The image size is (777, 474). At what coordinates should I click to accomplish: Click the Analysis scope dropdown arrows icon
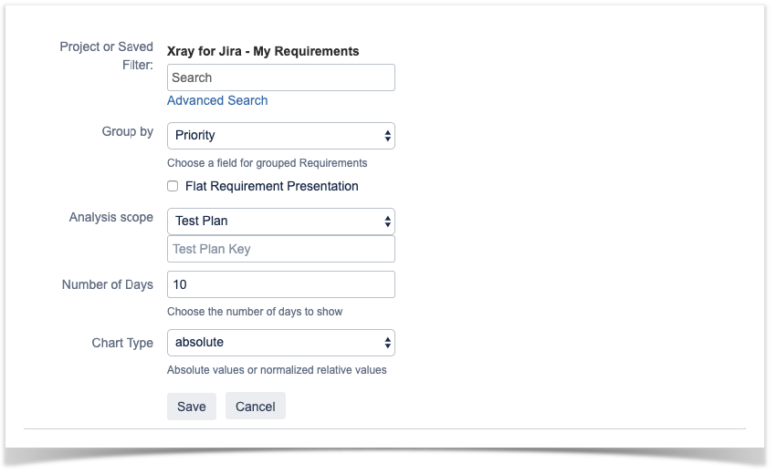coord(387,222)
